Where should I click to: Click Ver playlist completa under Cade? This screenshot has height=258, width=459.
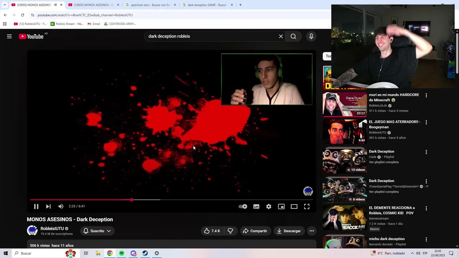pos(384,162)
